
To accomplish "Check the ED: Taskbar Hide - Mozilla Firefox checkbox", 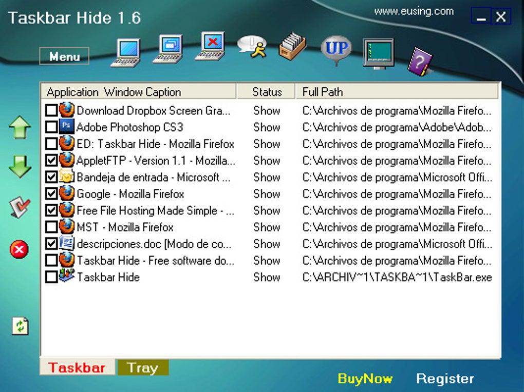I will 51,144.
